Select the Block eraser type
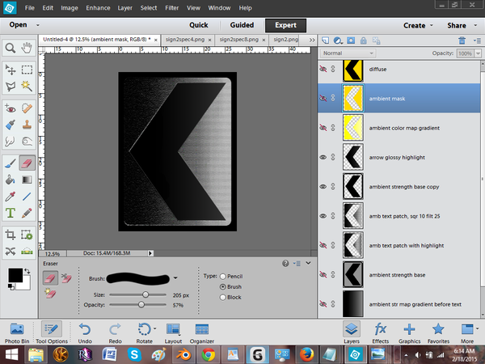Viewport: 485px width, 364px height. click(223, 297)
